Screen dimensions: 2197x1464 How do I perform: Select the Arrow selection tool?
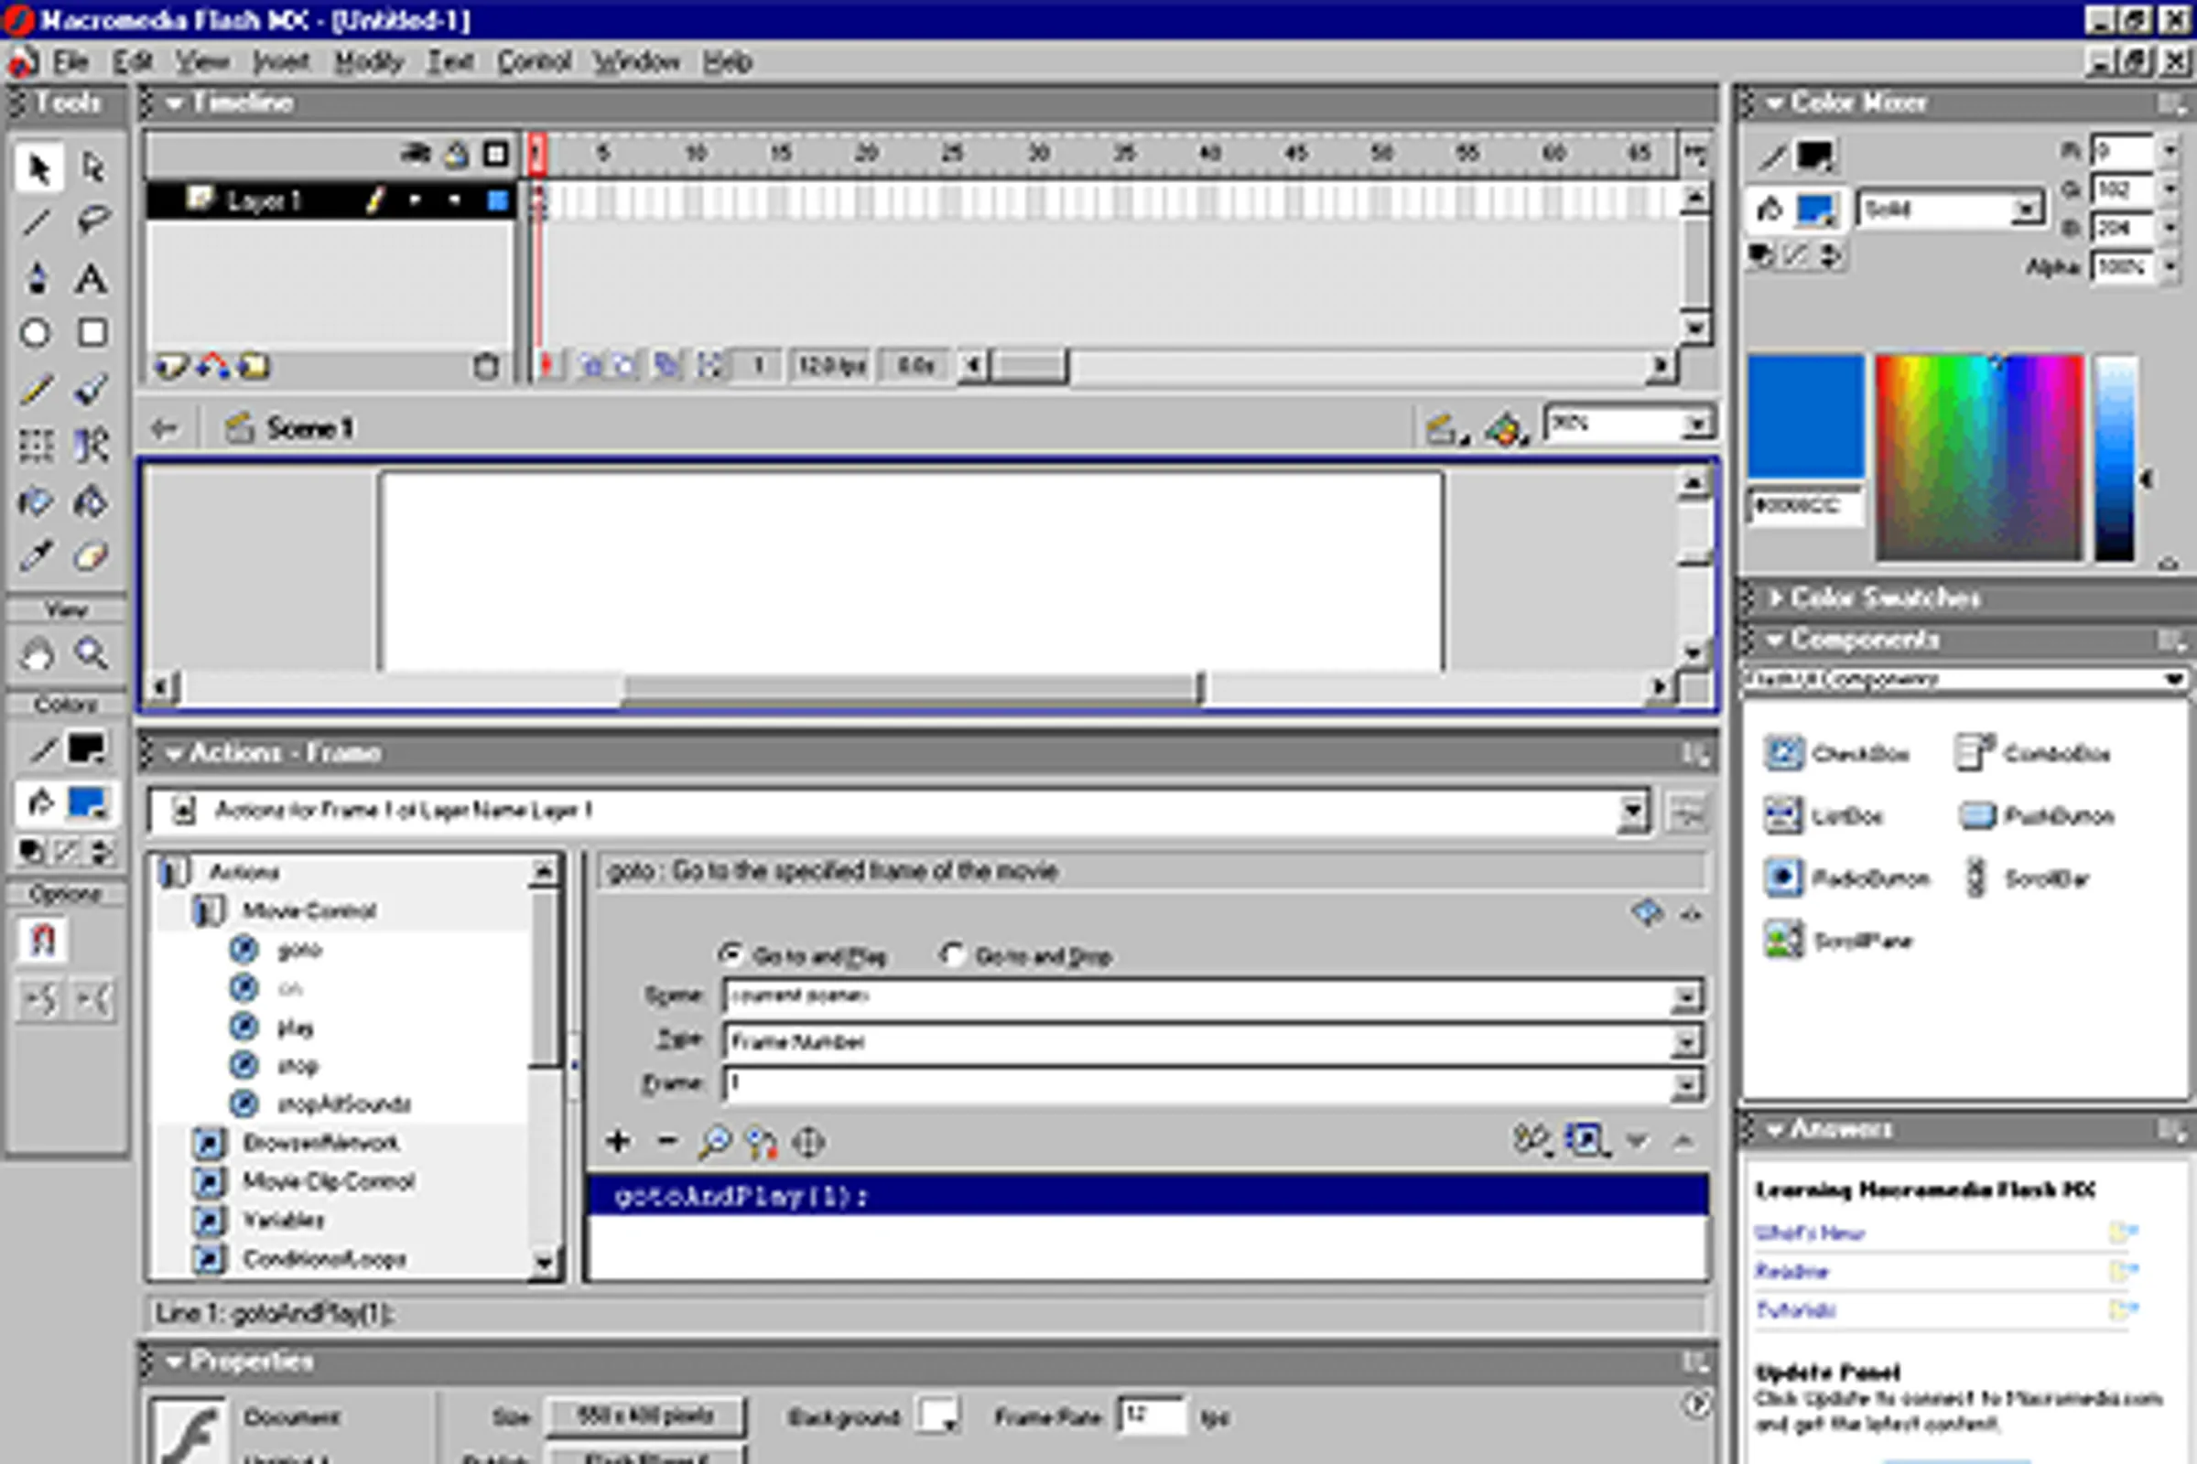click(38, 167)
